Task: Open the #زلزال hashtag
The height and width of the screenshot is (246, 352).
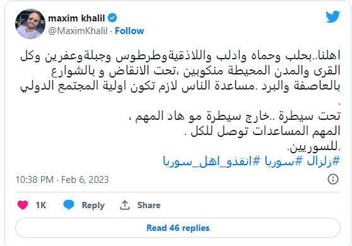Action: 323,161
